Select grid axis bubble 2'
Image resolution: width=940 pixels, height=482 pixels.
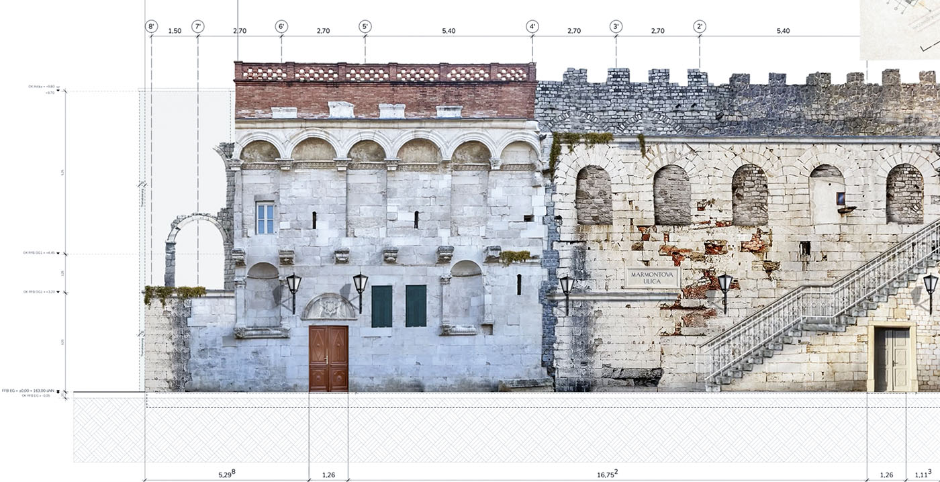click(x=700, y=27)
